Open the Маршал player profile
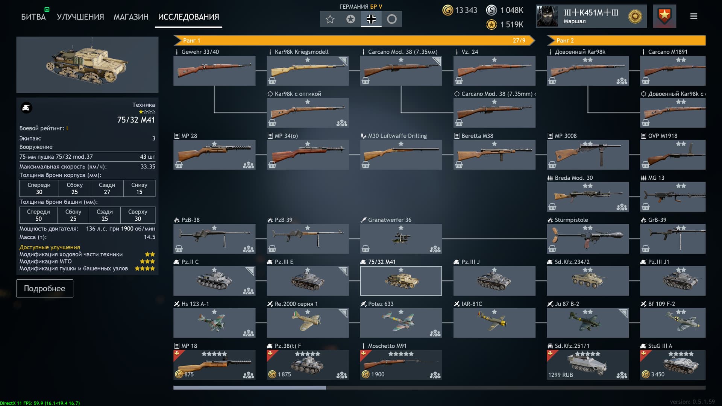This screenshot has width=722, height=406. pos(591,16)
